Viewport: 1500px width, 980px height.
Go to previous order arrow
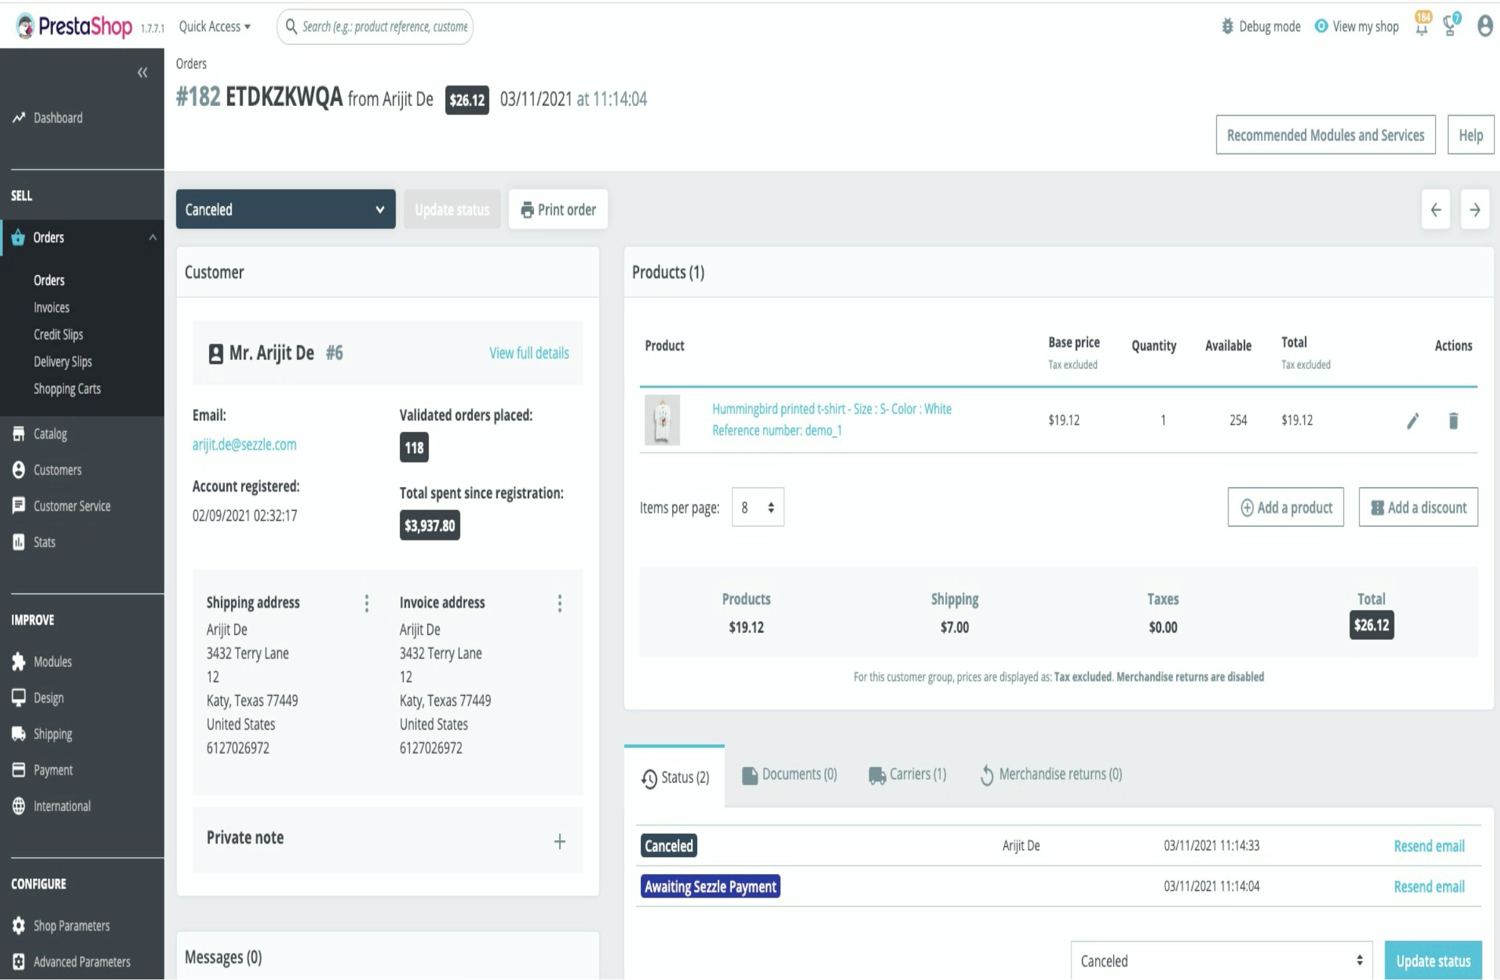pos(1435,209)
